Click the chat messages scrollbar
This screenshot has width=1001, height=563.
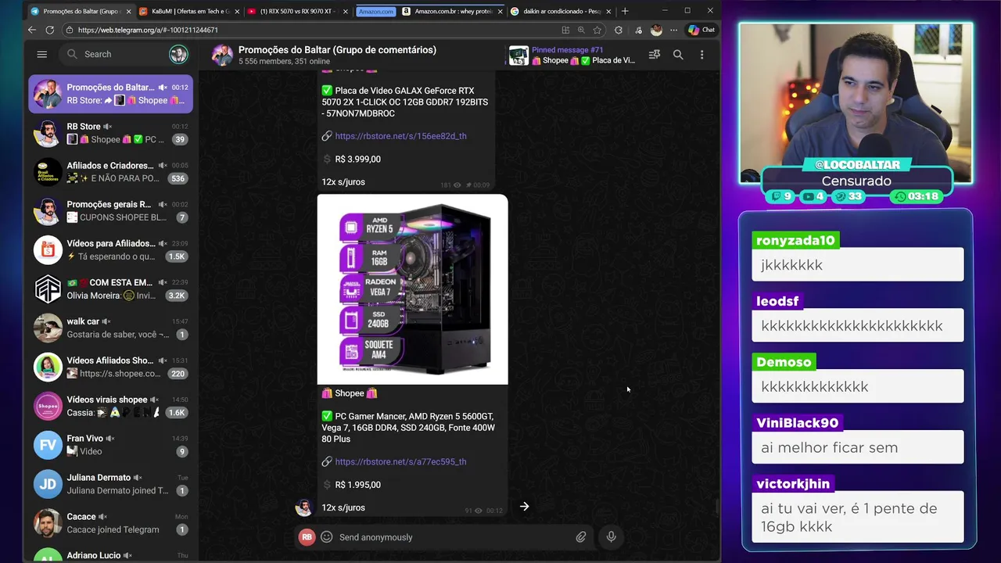pos(717,507)
